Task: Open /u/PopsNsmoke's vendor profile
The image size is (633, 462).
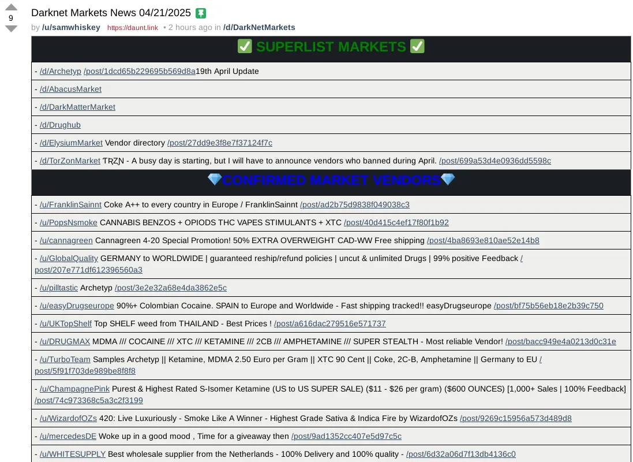Action: pyautogui.click(x=68, y=222)
